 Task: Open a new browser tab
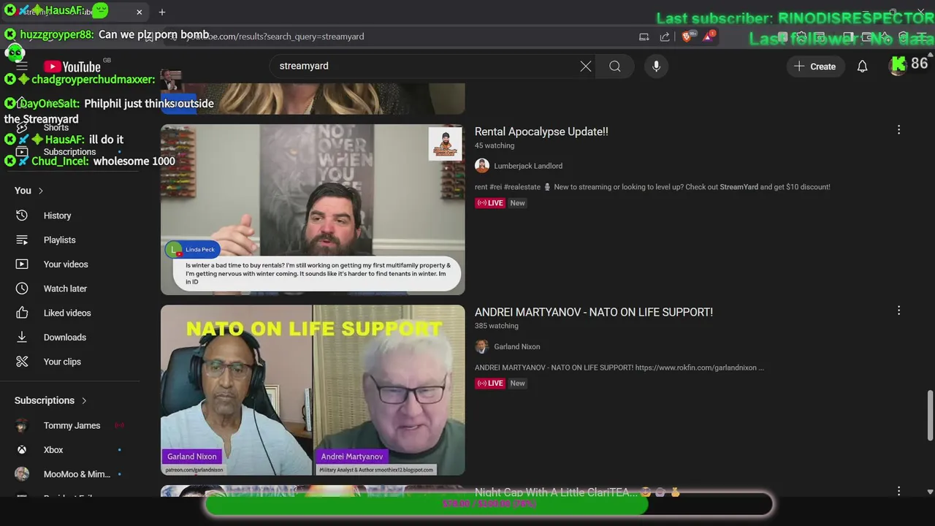pyautogui.click(x=162, y=12)
